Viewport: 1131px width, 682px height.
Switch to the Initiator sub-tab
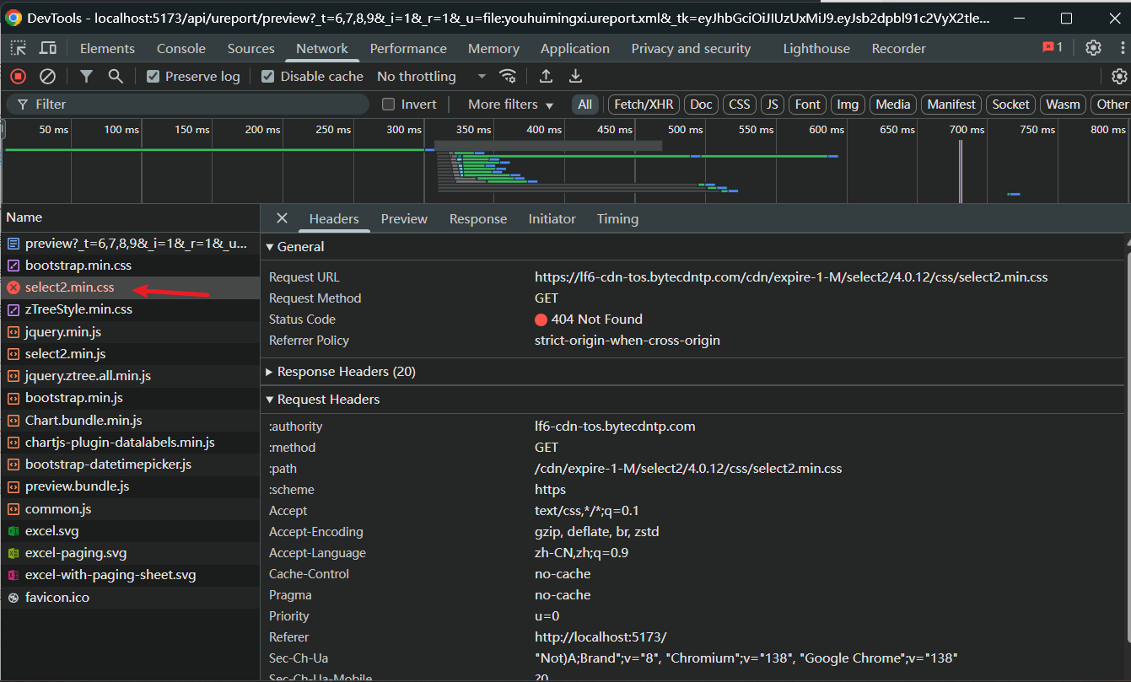552,218
